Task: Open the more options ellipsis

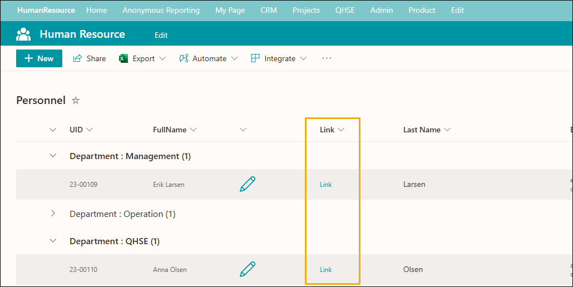Action: point(327,58)
